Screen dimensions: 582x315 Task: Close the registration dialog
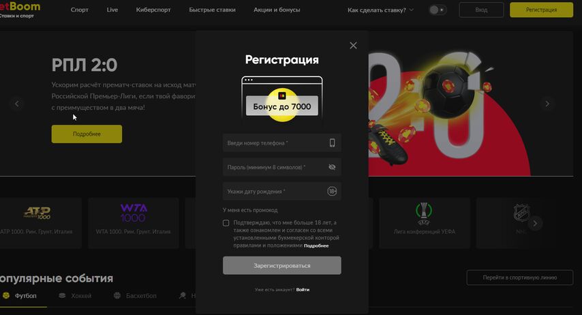click(x=353, y=45)
